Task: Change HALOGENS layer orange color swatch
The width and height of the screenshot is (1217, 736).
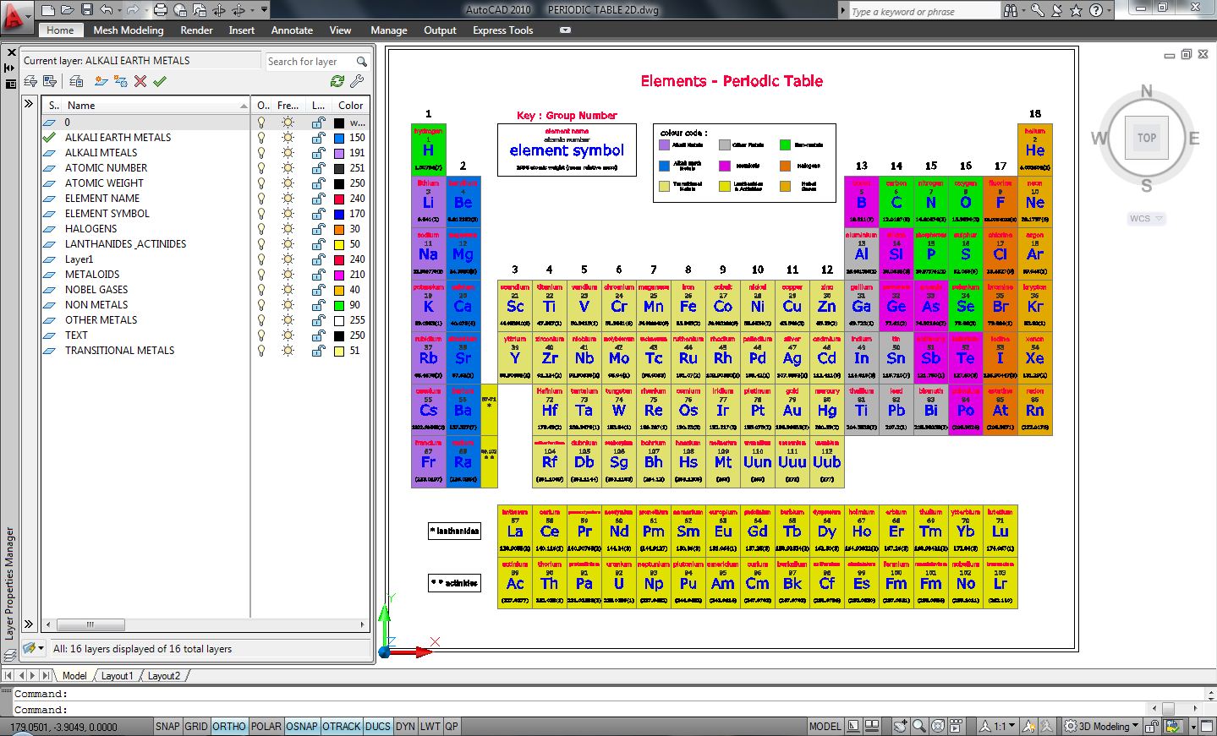Action: click(x=339, y=229)
